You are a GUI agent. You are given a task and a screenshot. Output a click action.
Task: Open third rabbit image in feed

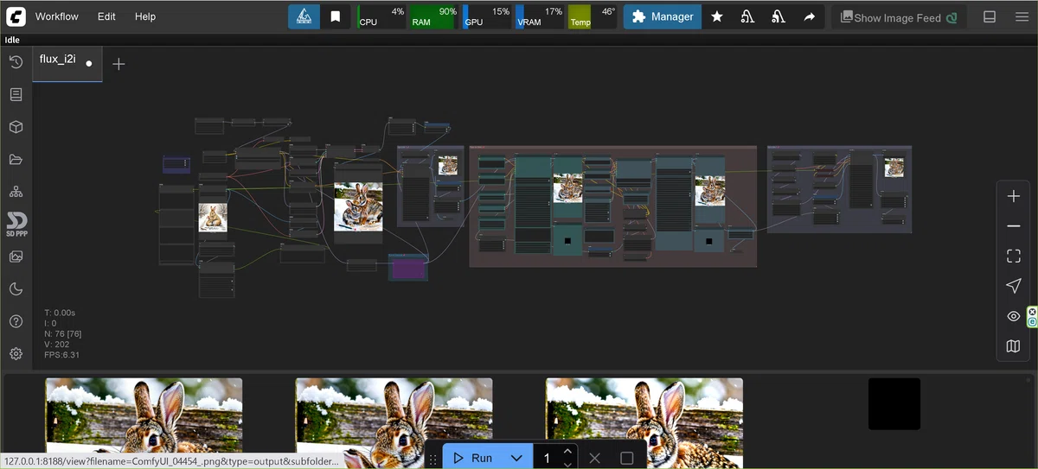click(644, 423)
